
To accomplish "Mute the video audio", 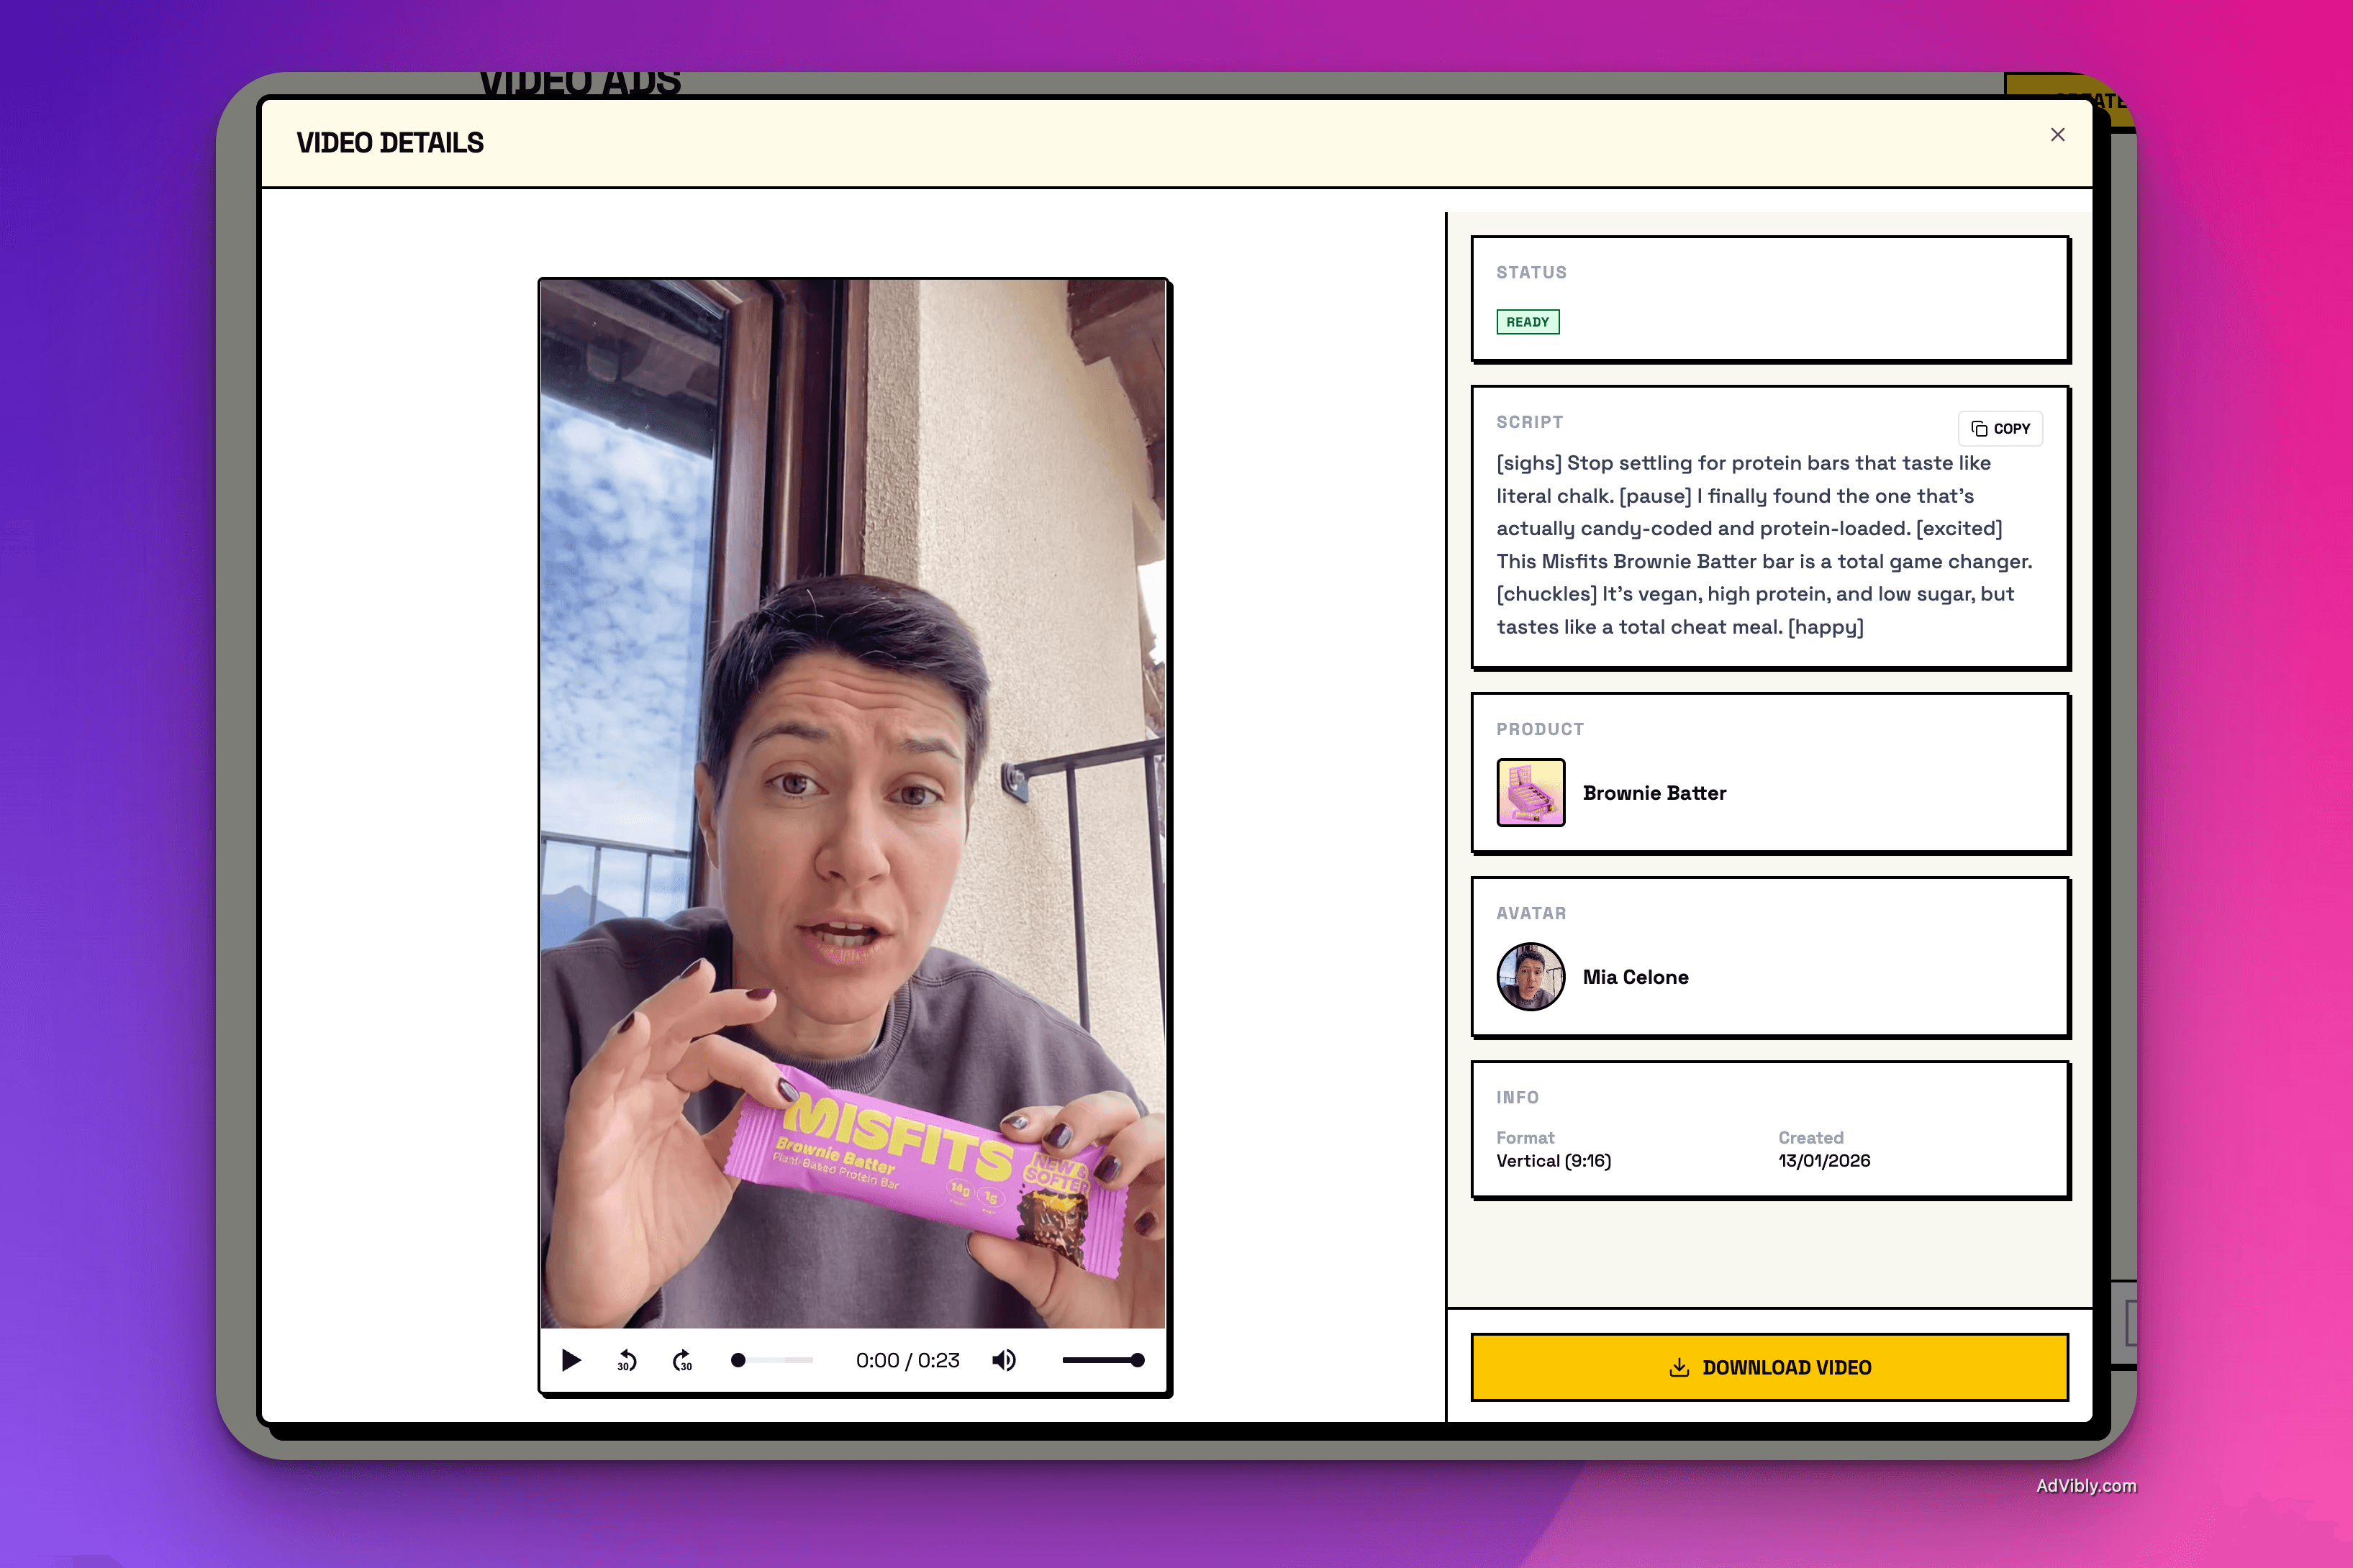I will point(1005,1360).
